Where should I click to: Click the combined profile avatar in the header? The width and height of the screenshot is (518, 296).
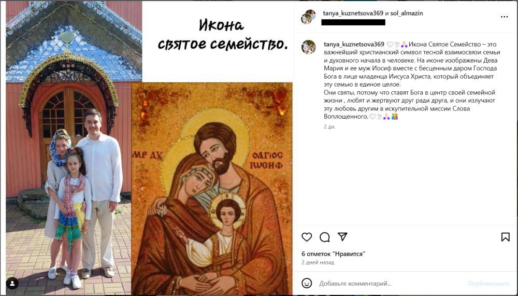(x=308, y=17)
